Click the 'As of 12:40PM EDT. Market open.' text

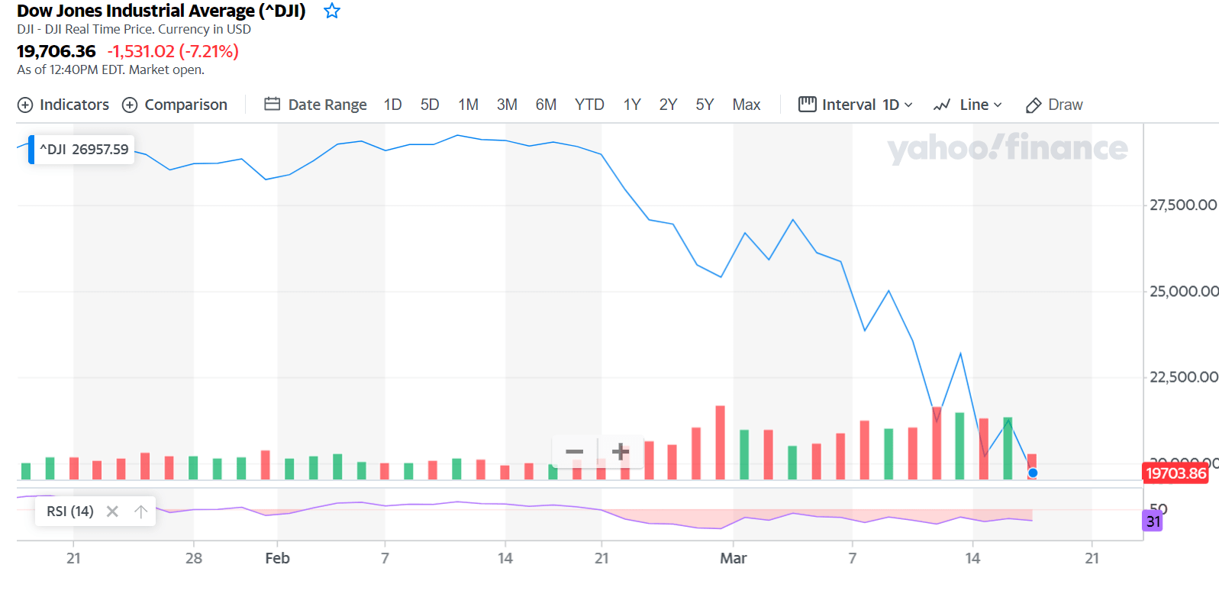(111, 69)
